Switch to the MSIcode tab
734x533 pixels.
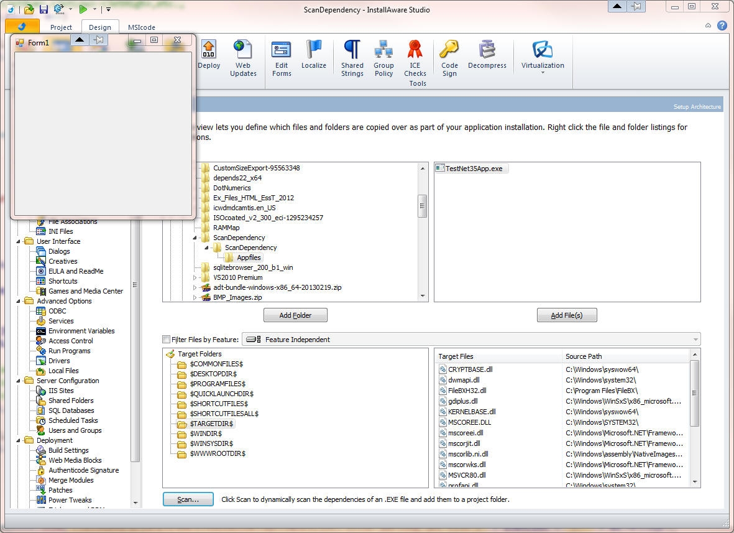[141, 27]
